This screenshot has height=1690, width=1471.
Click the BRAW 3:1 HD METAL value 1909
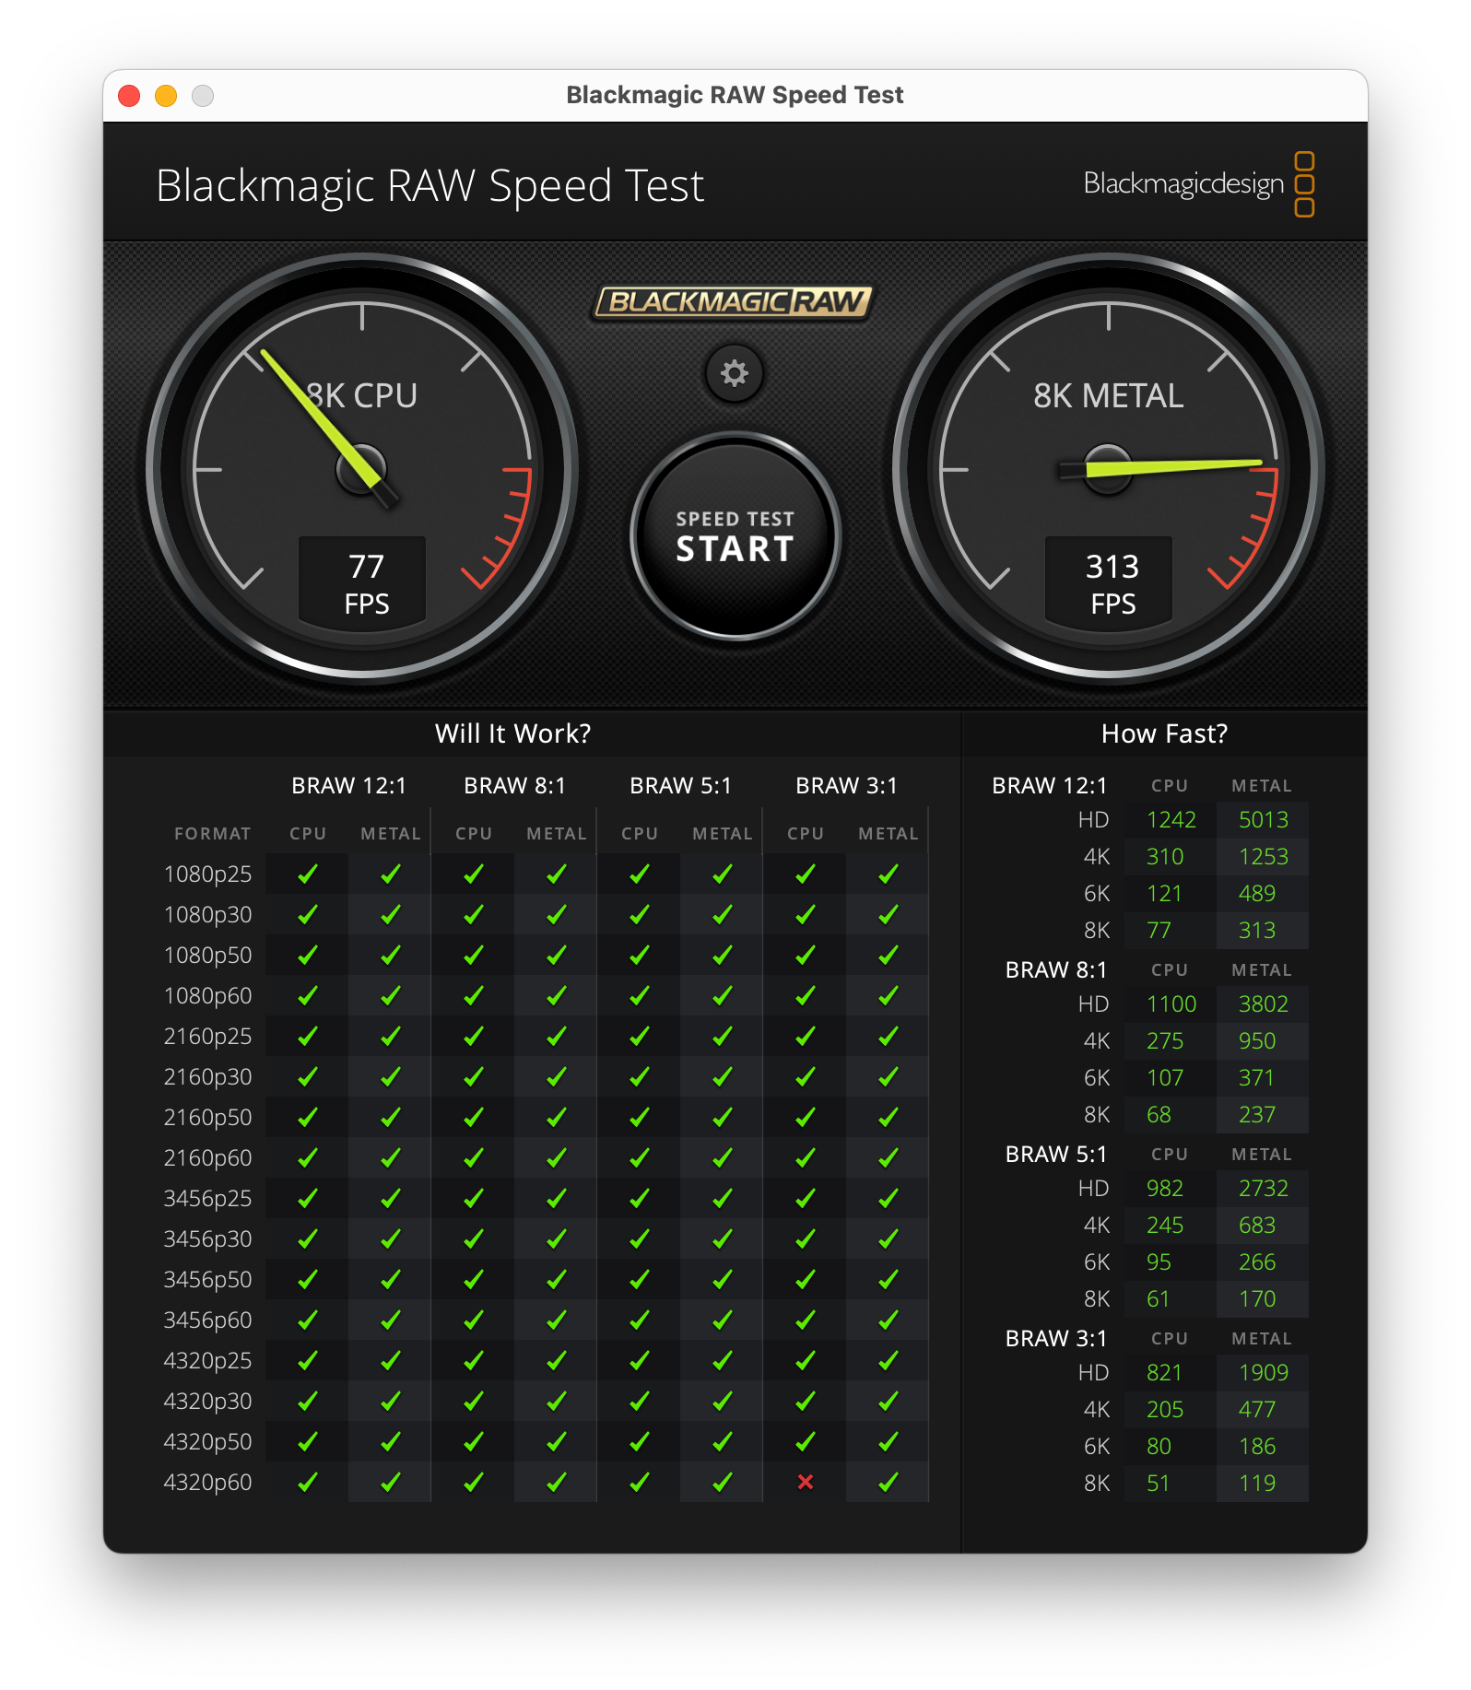click(1264, 1372)
